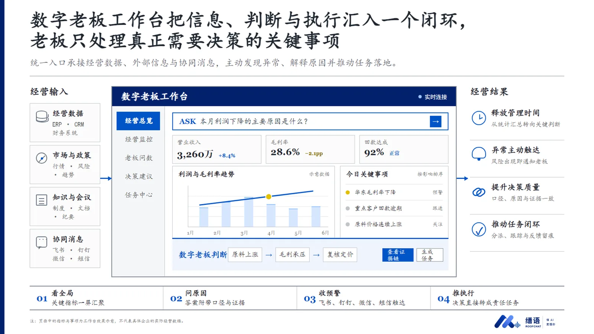This screenshot has width=594, height=334.
Task: Click the 经营输入 heading
Action: click(49, 92)
